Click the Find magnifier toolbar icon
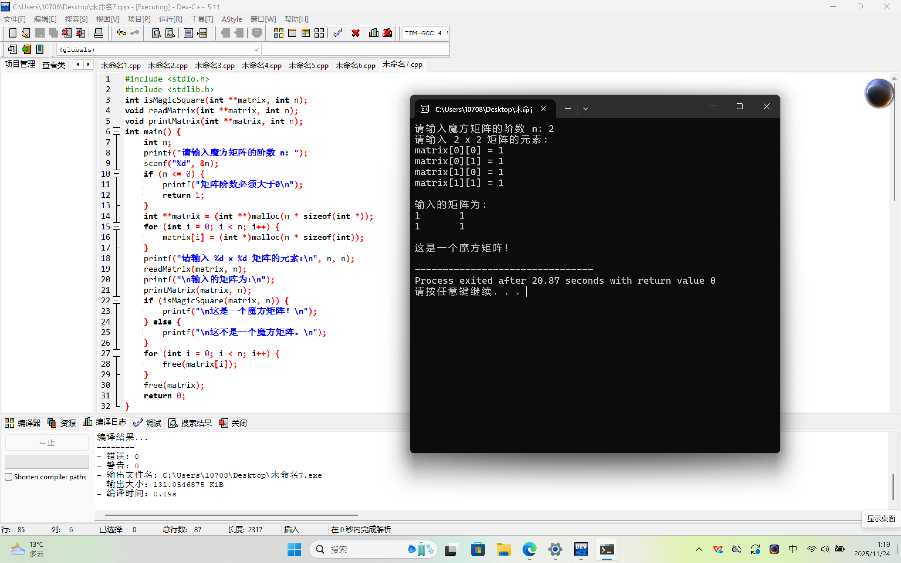 tap(156, 33)
